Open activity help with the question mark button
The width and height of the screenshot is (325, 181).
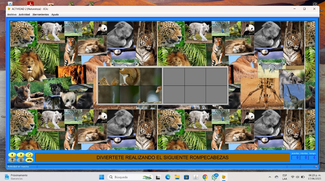(12, 160)
